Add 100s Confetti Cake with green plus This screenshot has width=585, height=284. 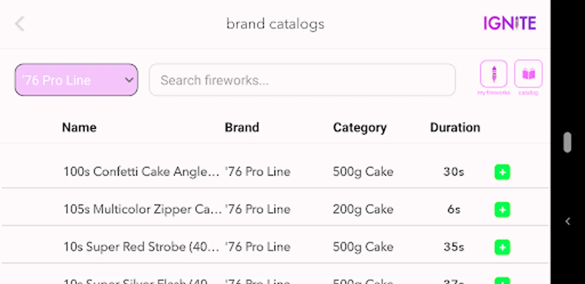click(502, 172)
